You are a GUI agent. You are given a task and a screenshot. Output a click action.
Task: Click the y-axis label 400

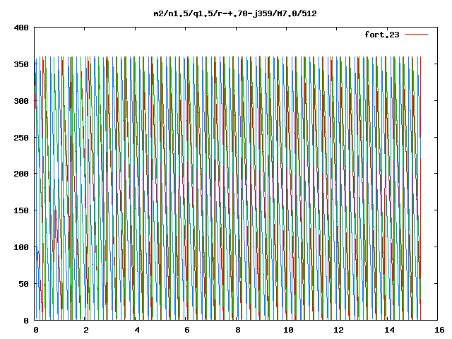coord(21,28)
